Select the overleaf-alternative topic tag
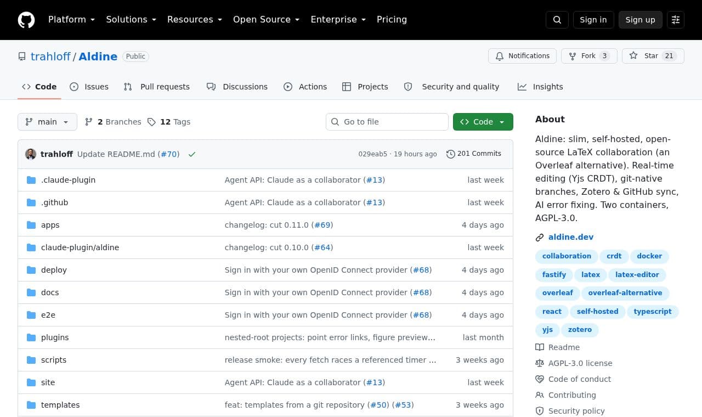Viewport: 702px width, 417px height. pyautogui.click(x=625, y=293)
